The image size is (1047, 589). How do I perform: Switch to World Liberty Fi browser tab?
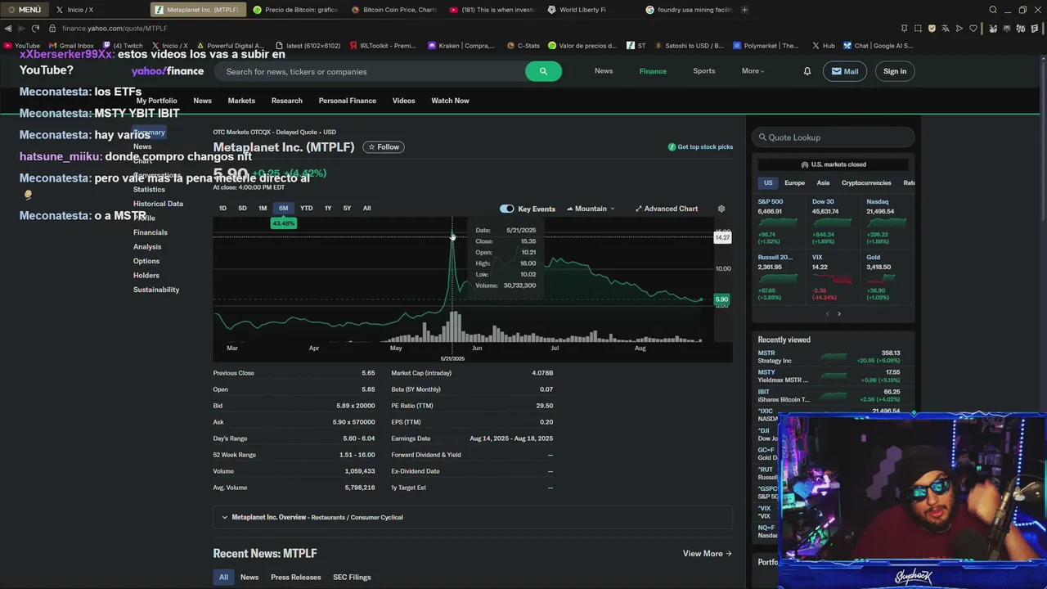pyautogui.click(x=584, y=10)
